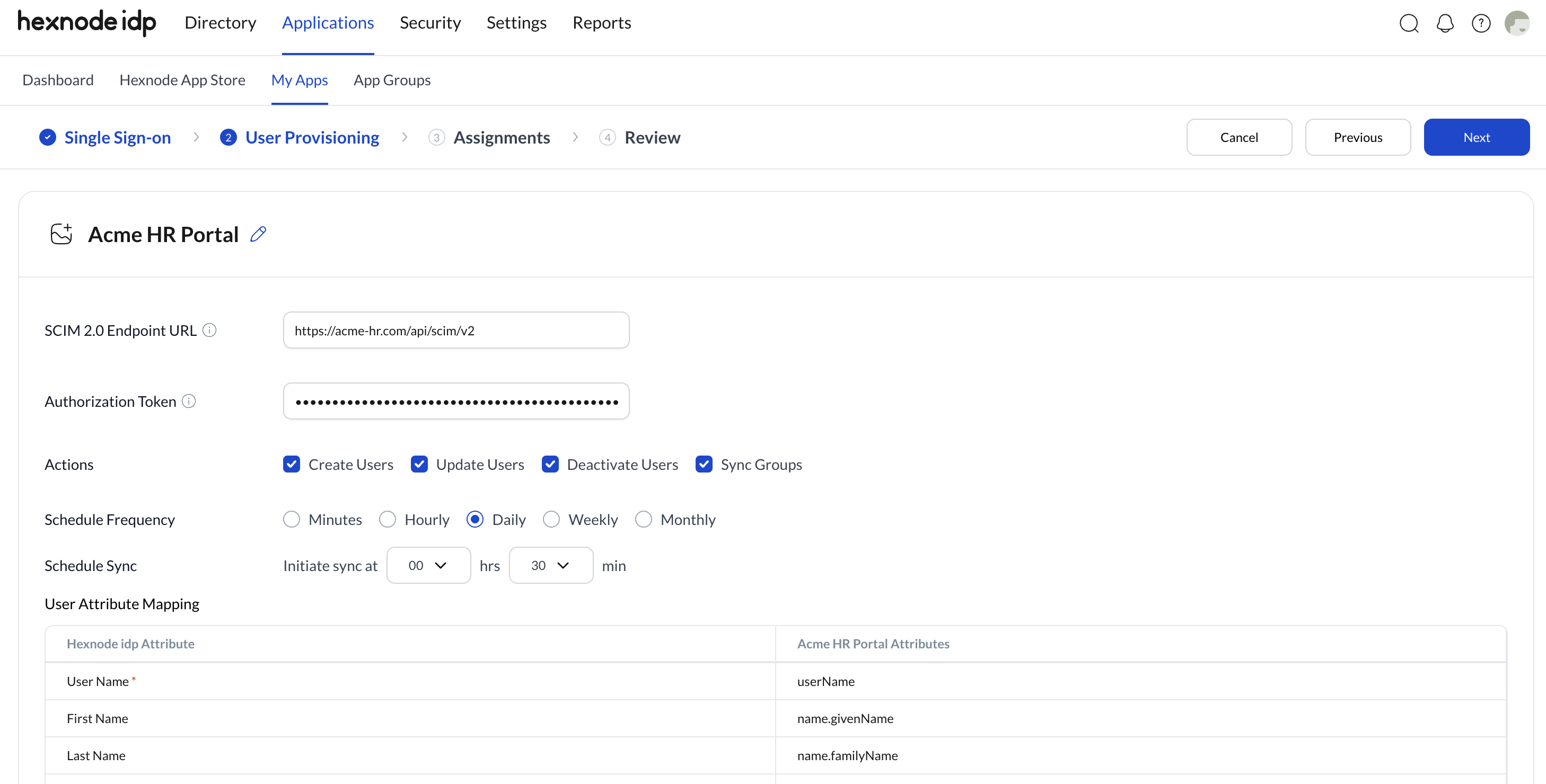Click the hexnode idp logo
1546x784 pixels.
pos(87,23)
